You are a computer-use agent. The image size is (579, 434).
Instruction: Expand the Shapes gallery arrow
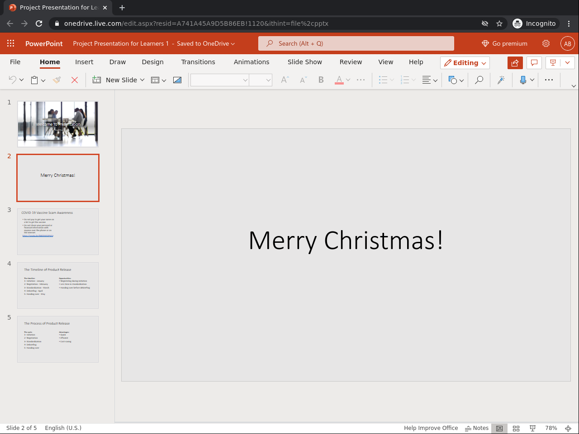point(461,80)
